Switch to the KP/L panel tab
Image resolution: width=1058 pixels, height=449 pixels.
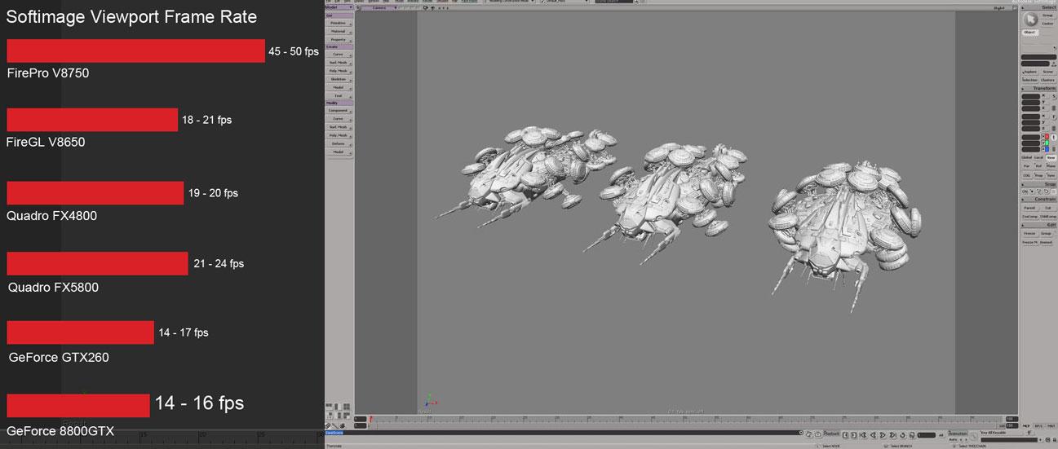1038,426
